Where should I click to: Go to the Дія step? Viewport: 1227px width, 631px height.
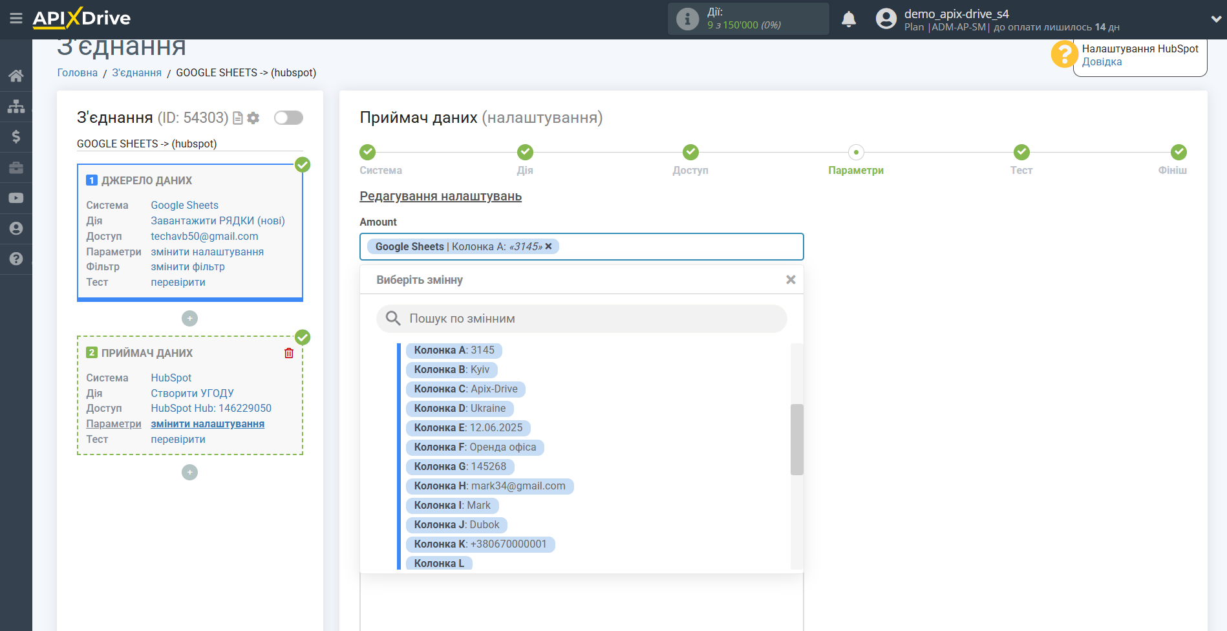point(525,153)
